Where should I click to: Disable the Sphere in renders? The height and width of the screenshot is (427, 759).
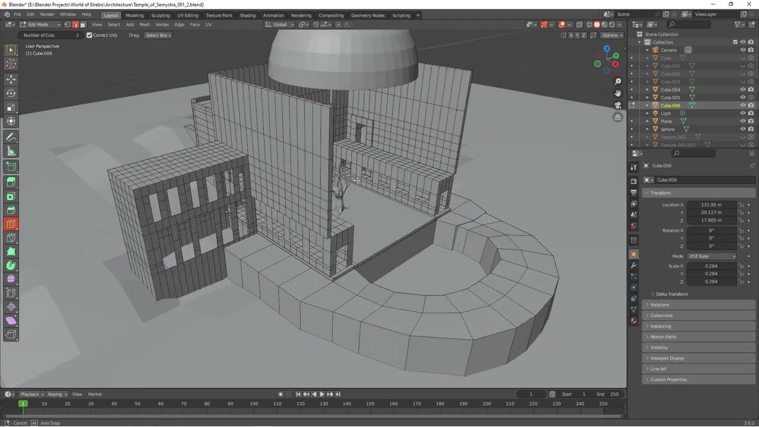point(751,129)
